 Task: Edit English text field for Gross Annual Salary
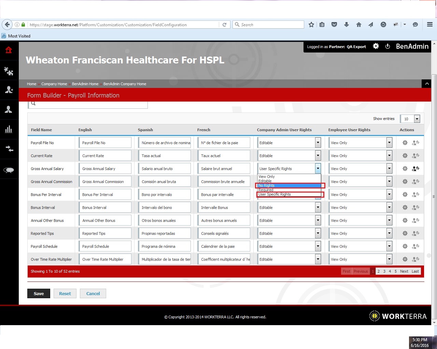coord(105,169)
